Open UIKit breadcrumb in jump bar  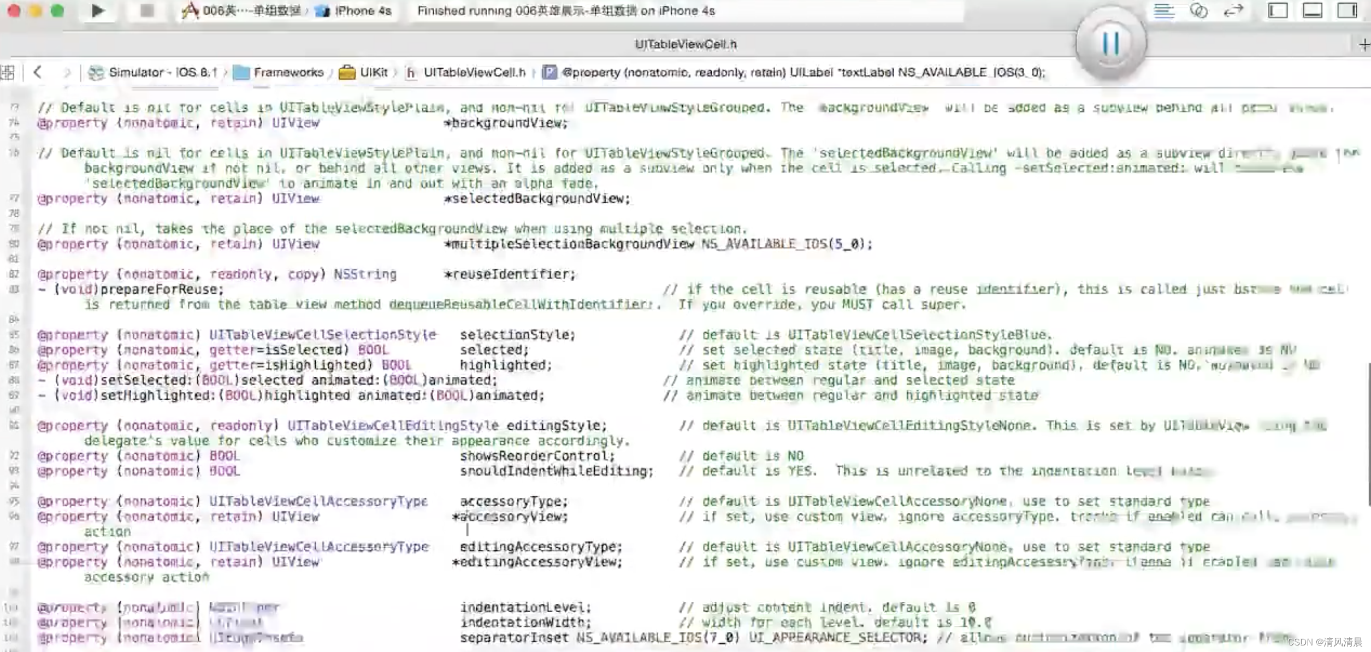(x=363, y=72)
